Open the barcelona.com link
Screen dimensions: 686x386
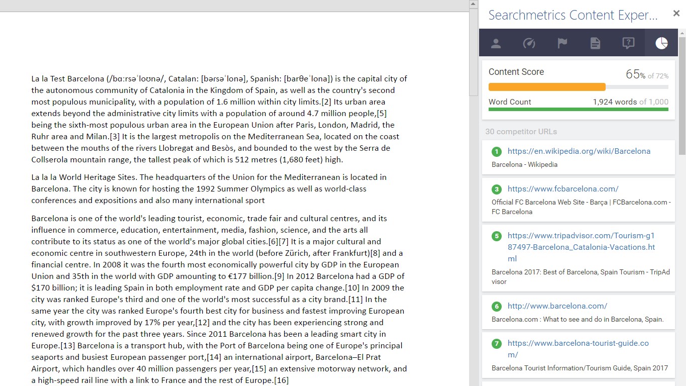(557, 306)
